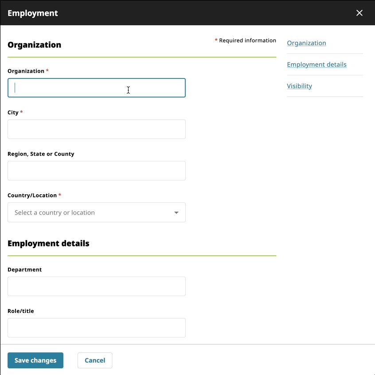Click the Employment dialog title
Screen dimensions: 375x375
coord(33,13)
